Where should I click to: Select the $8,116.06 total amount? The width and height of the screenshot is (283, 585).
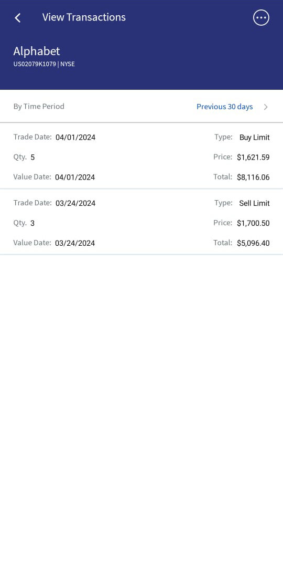coord(253,177)
